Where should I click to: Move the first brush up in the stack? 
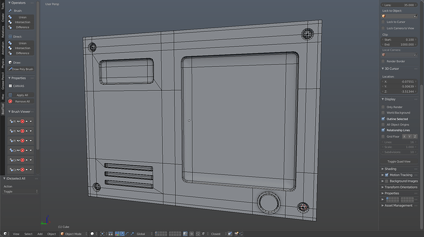tap(26, 122)
